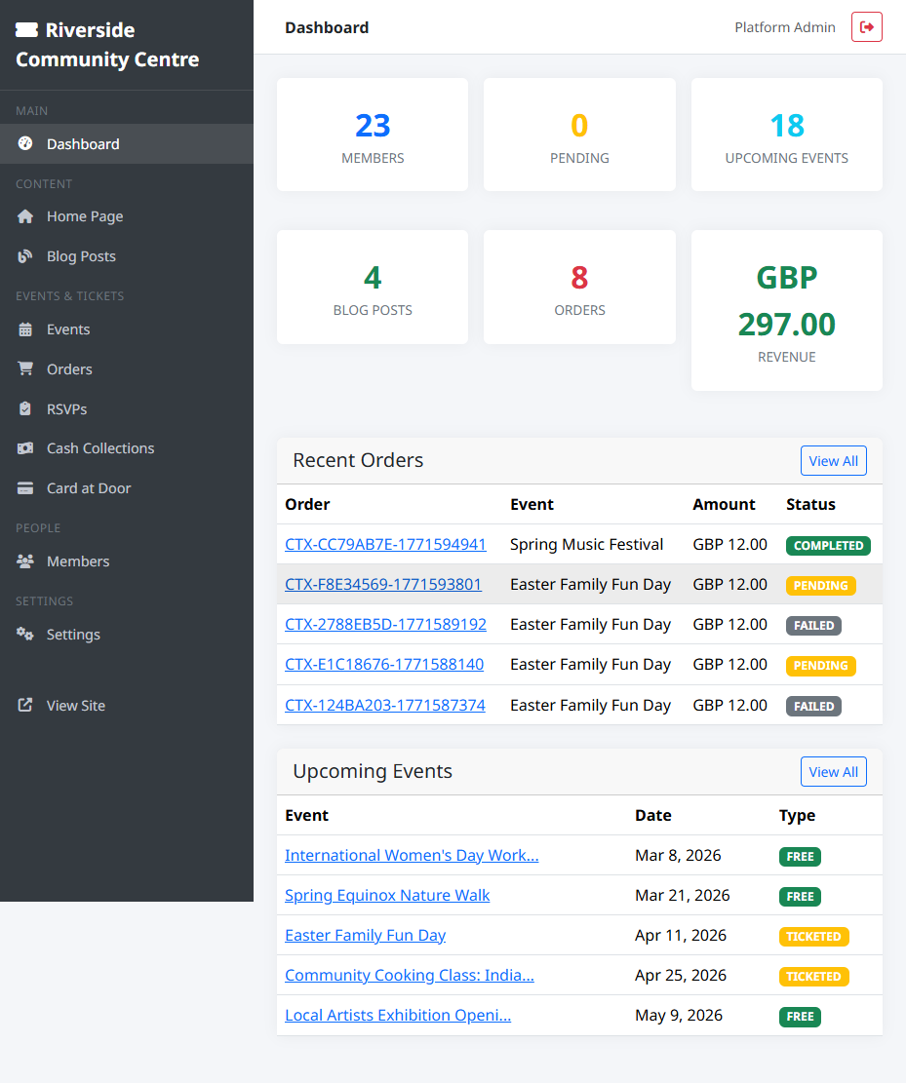906x1083 pixels.
Task: Click View All in Upcoming Events
Action: [x=834, y=771]
